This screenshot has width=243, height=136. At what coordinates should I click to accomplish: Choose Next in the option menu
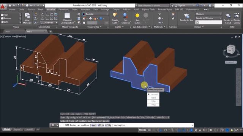pos(153,97)
